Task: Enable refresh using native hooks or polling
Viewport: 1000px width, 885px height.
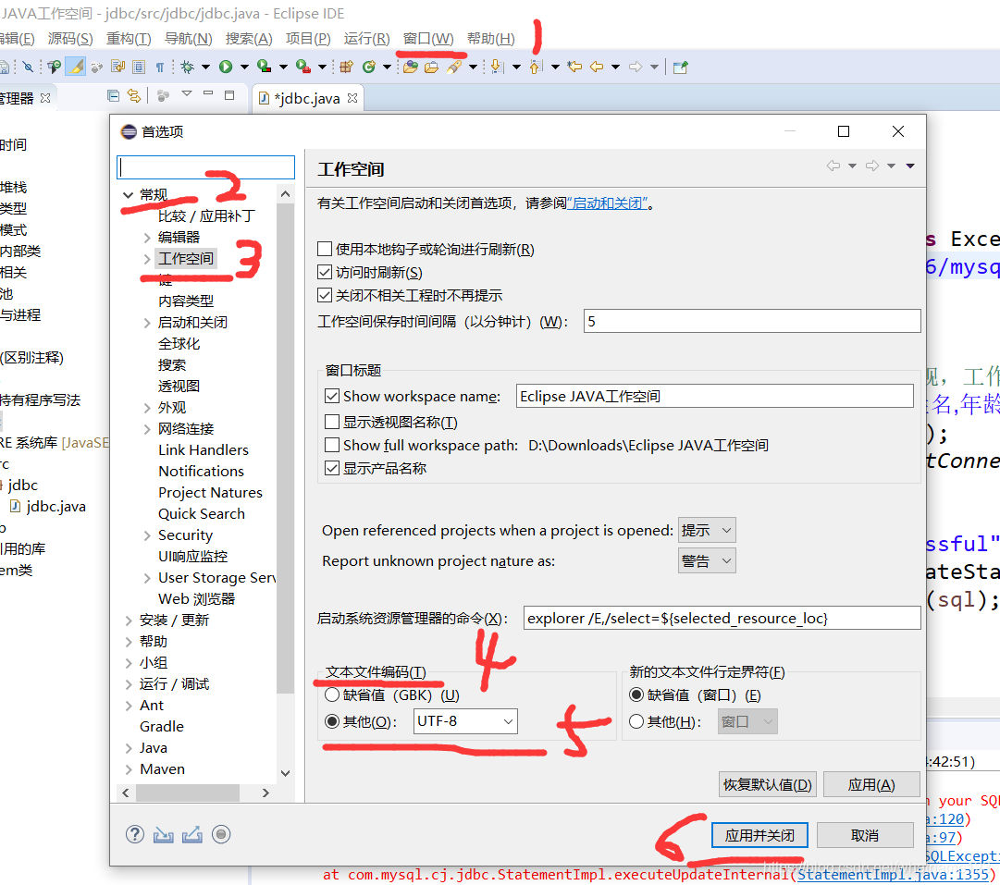Action: point(325,249)
